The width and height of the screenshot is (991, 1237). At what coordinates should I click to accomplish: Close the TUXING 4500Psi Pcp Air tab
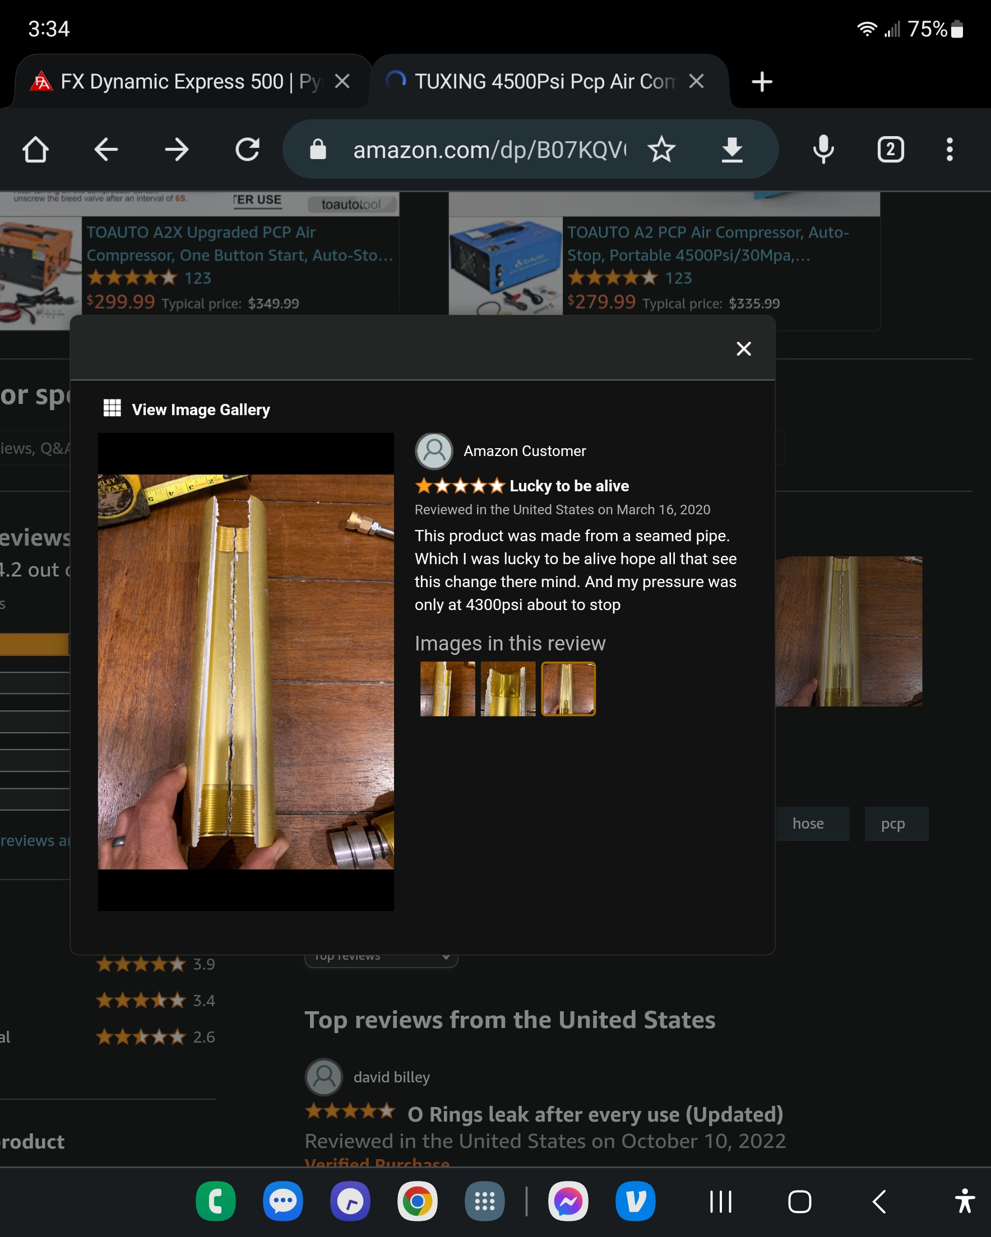(697, 81)
